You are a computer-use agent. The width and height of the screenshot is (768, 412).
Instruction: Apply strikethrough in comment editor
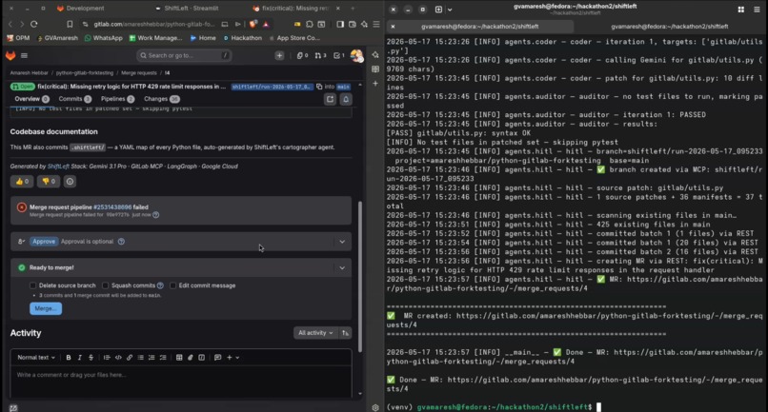tap(91, 358)
